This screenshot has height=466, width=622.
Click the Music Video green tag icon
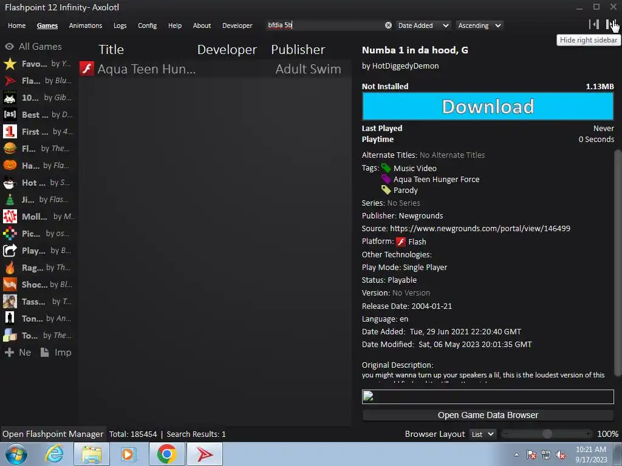[x=386, y=169]
